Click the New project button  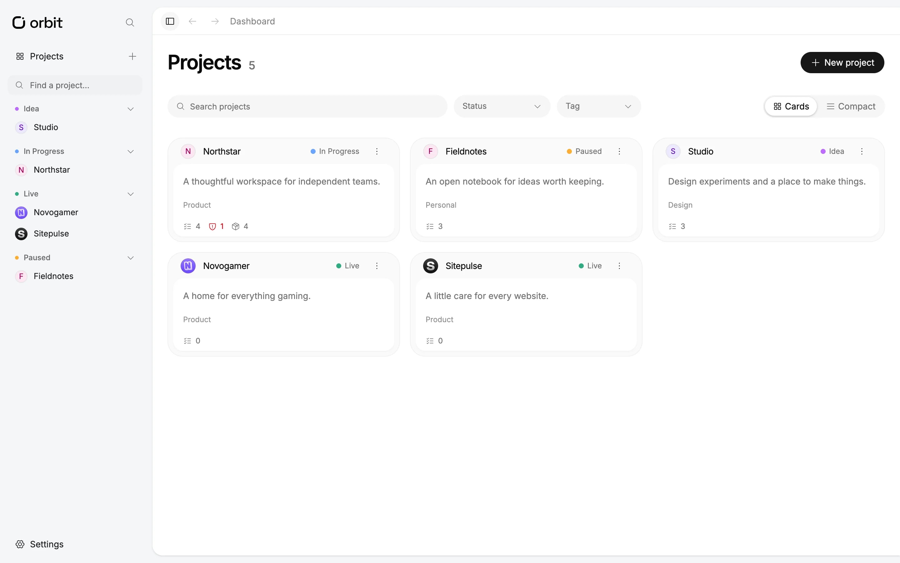(842, 63)
